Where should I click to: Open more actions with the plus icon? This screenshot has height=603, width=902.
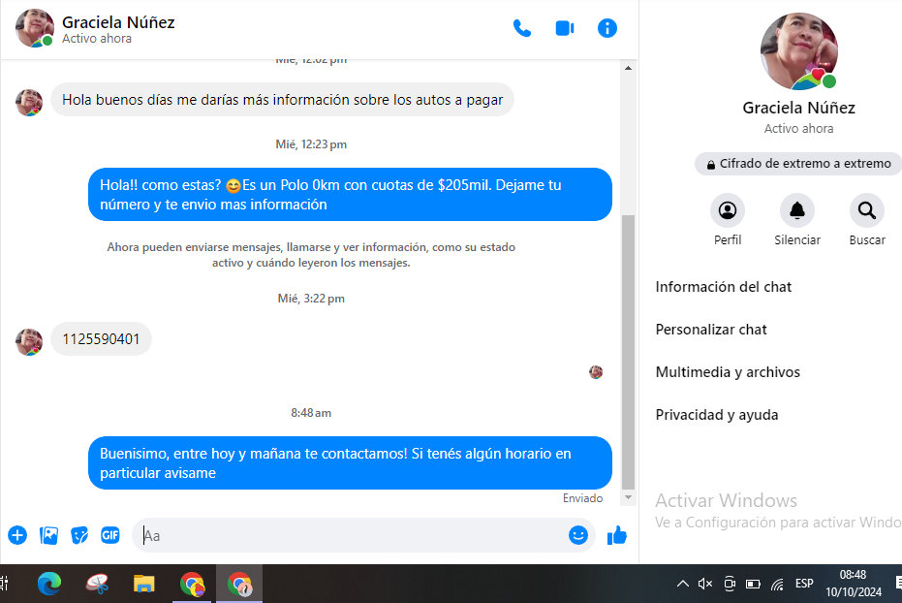17,535
